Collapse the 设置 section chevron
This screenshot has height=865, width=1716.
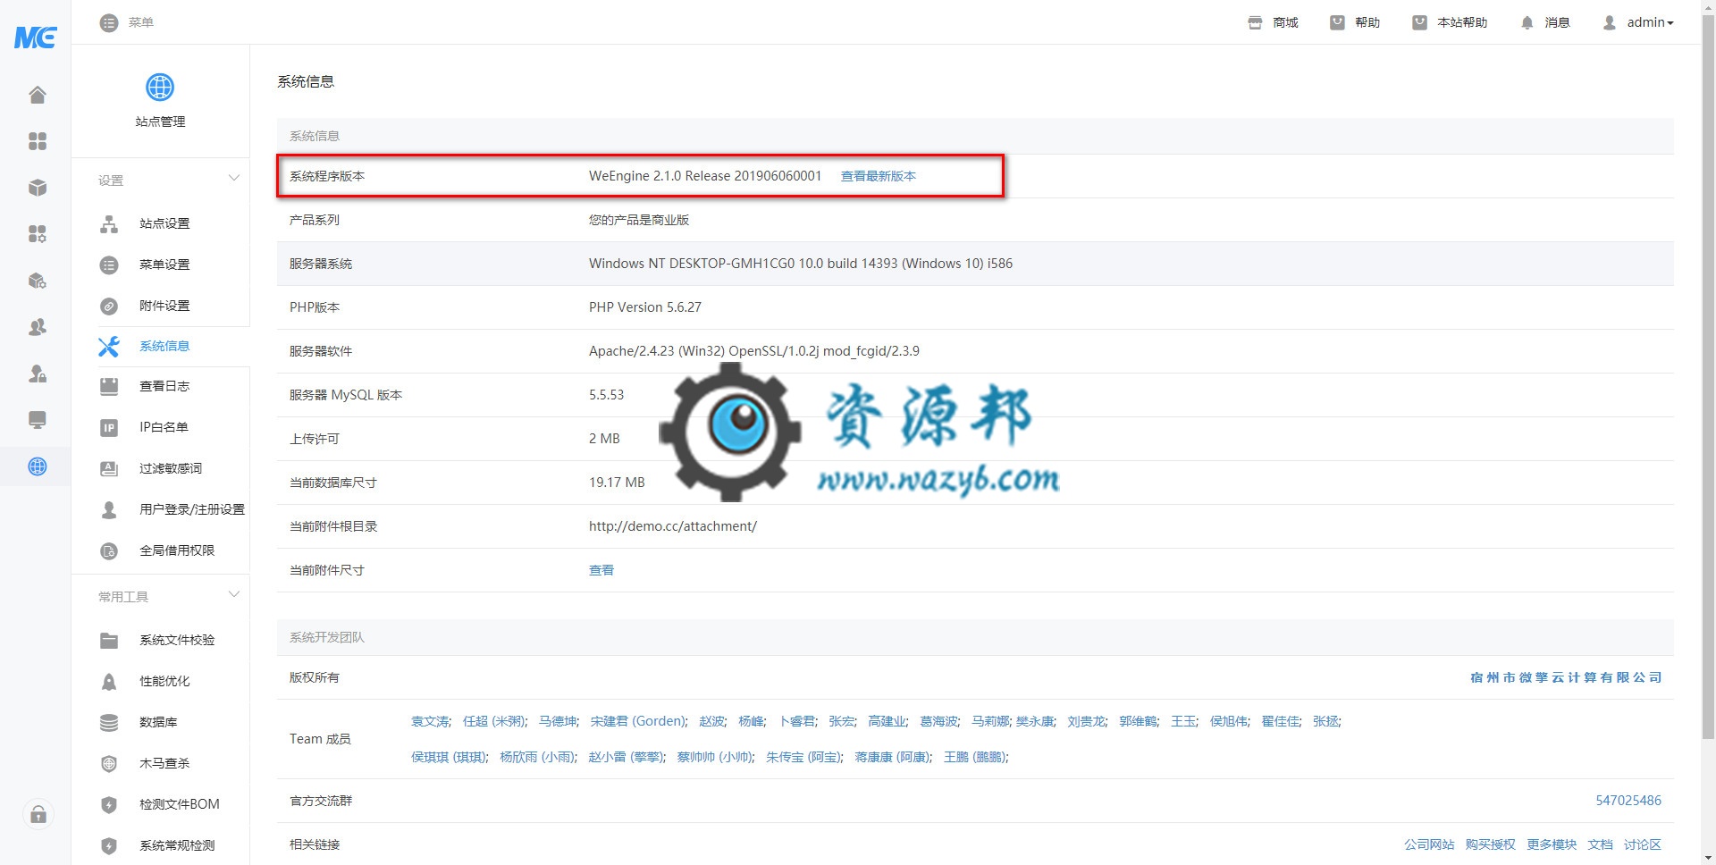click(234, 178)
